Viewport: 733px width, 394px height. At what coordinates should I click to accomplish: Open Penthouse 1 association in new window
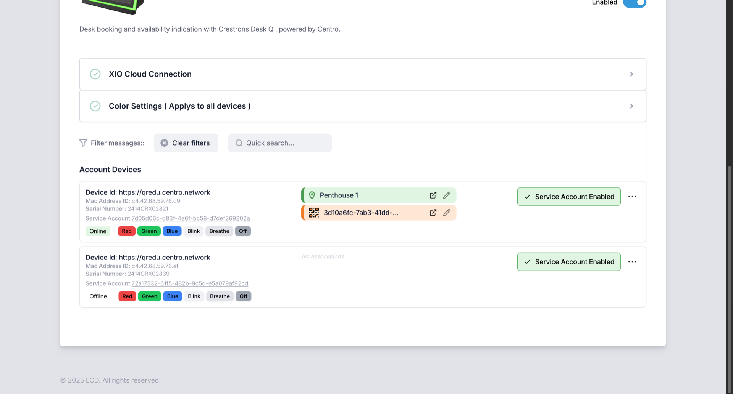[x=433, y=195]
